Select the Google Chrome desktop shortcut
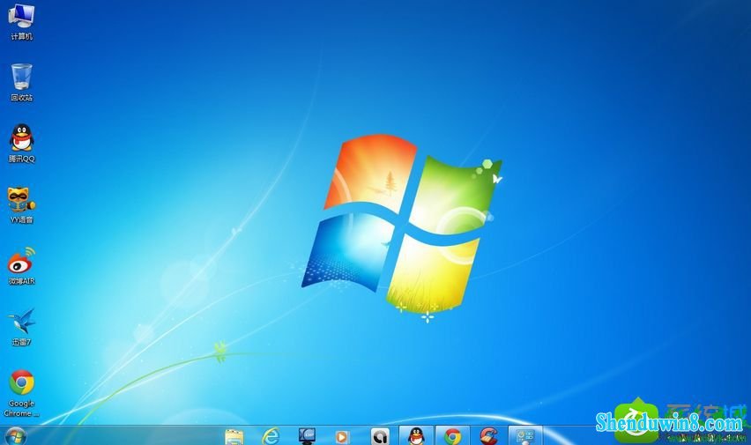The image size is (751, 445). pos(21,393)
